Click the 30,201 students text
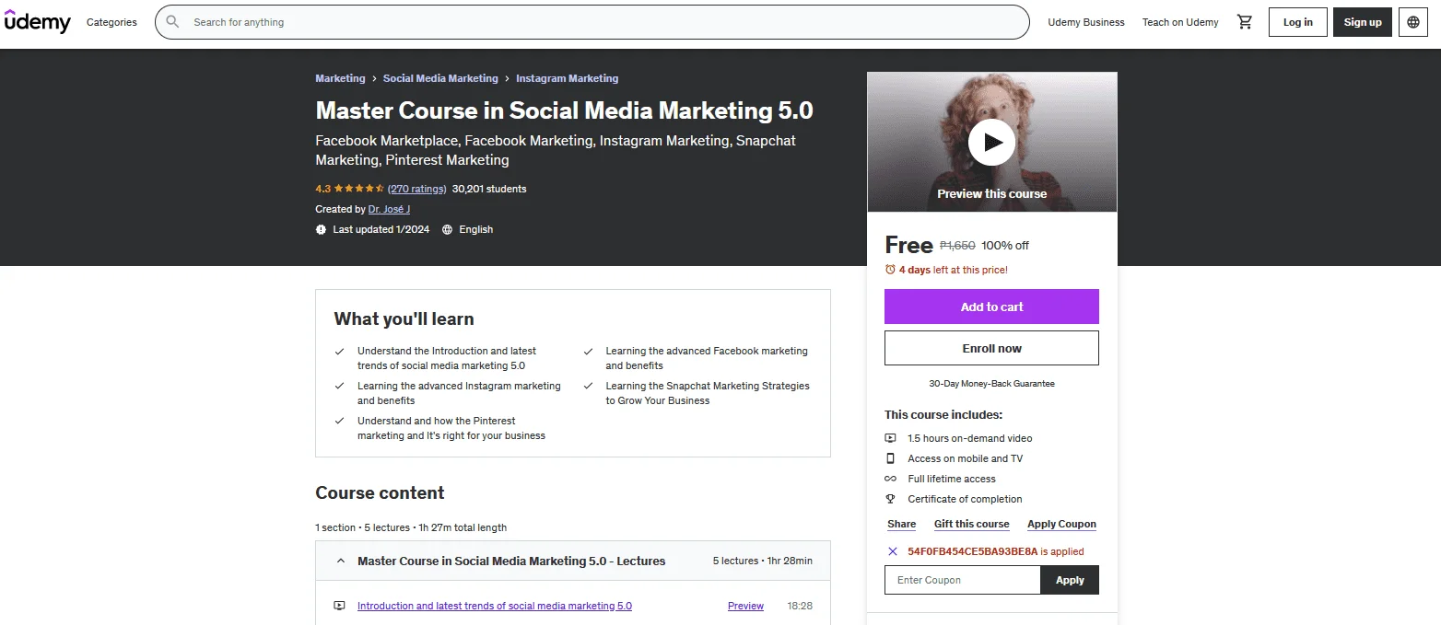The width and height of the screenshot is (1441, 625). (x=489, y=189)
